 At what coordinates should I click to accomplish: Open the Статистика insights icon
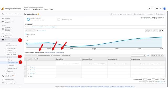click(x=157, y=14)
